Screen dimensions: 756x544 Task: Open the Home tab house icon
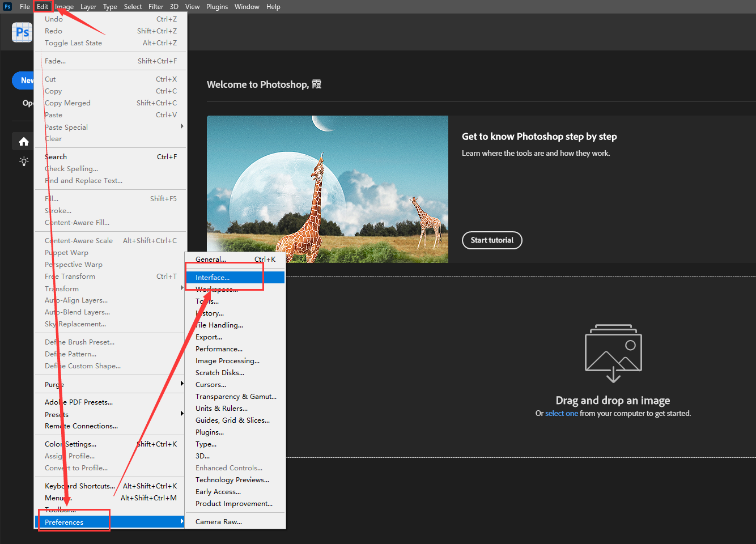pyautogui.click(x=23, y=142)
